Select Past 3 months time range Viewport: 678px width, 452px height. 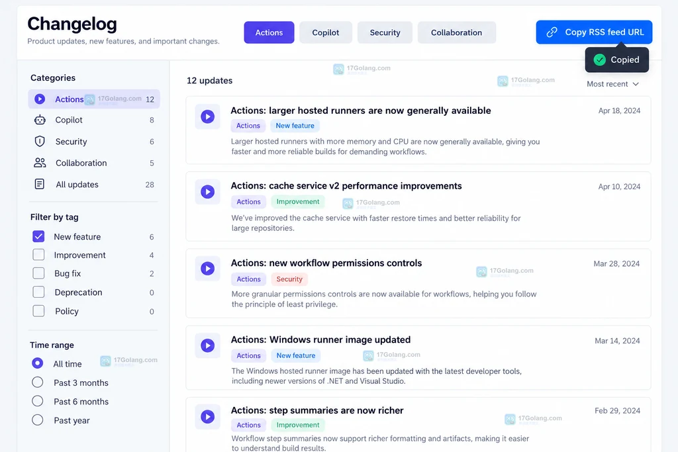(38, 382)
